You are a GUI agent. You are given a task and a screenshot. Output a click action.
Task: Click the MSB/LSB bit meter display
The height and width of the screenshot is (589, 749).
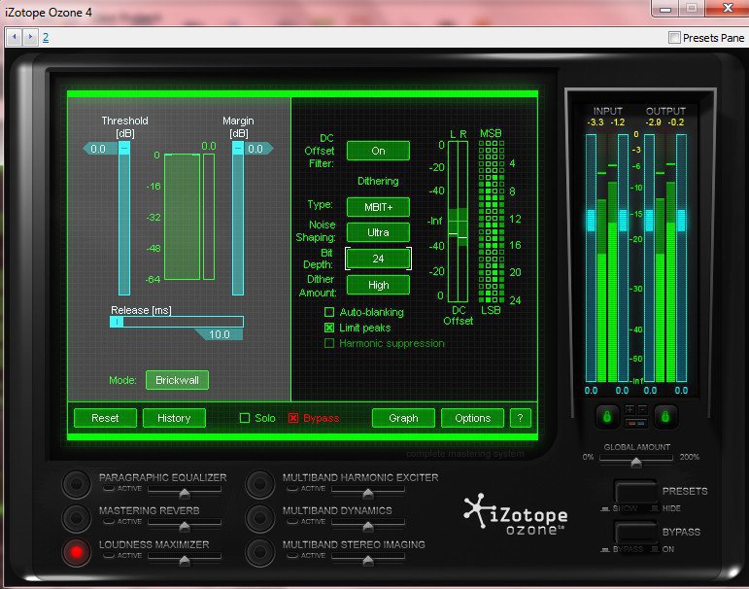point(492,222)
